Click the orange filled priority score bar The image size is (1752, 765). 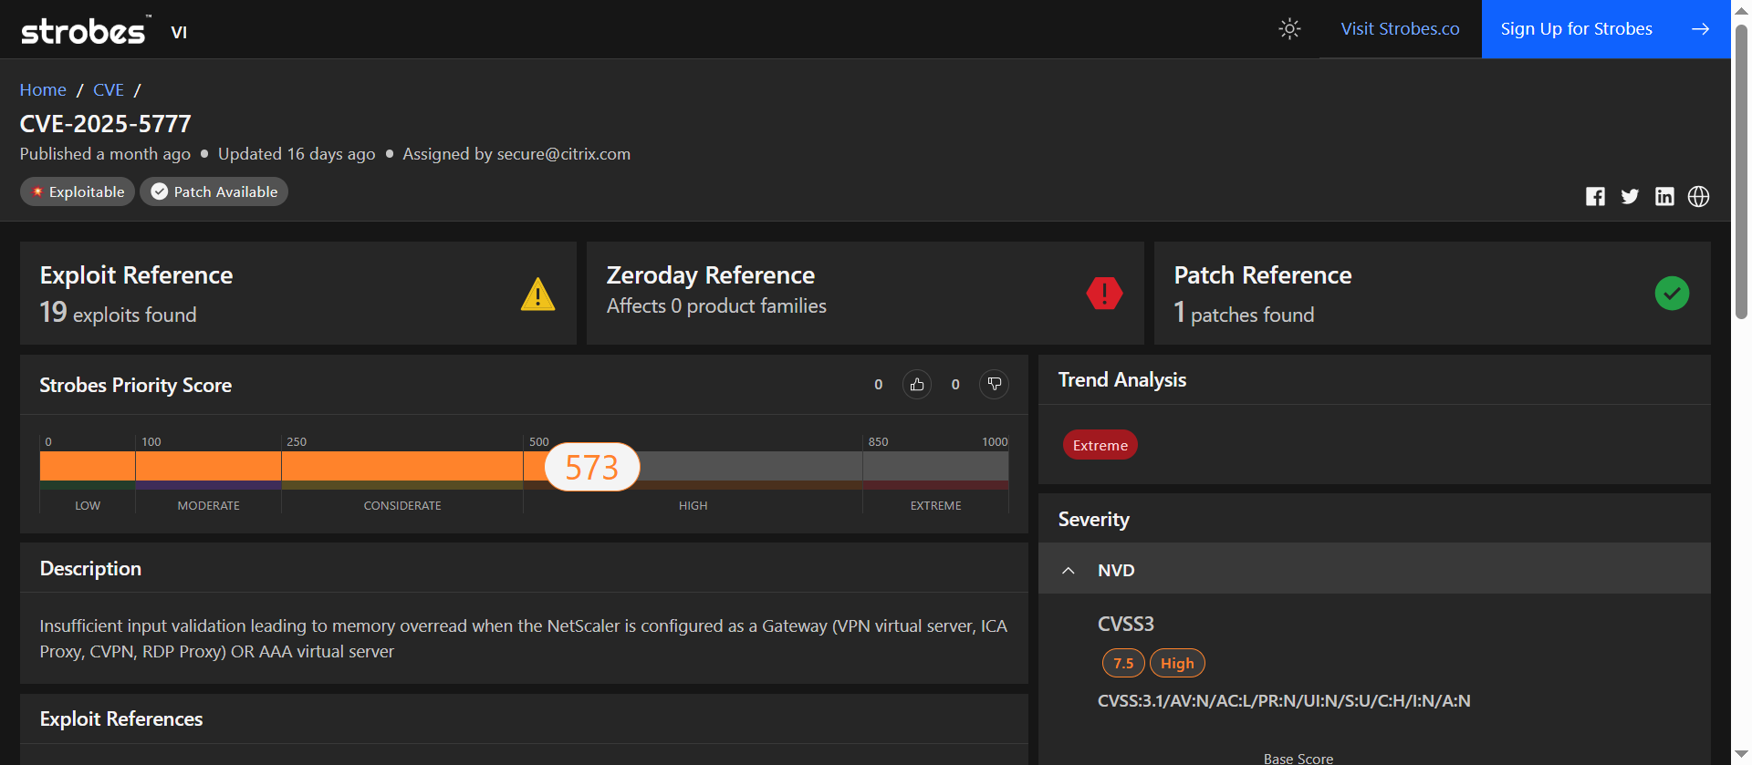[292, 466]
